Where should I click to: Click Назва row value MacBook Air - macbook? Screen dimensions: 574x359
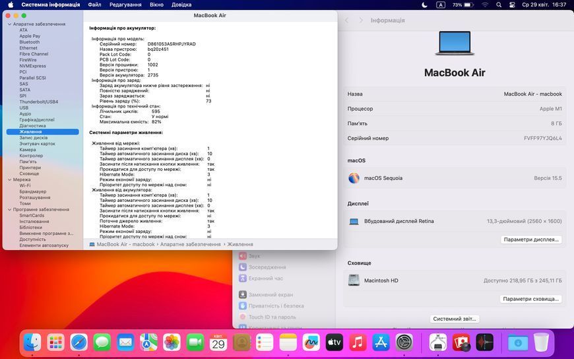click(532, 94)
